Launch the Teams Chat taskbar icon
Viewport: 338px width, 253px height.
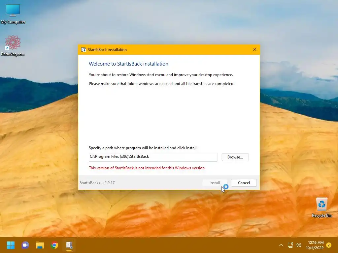coord(25,245)
